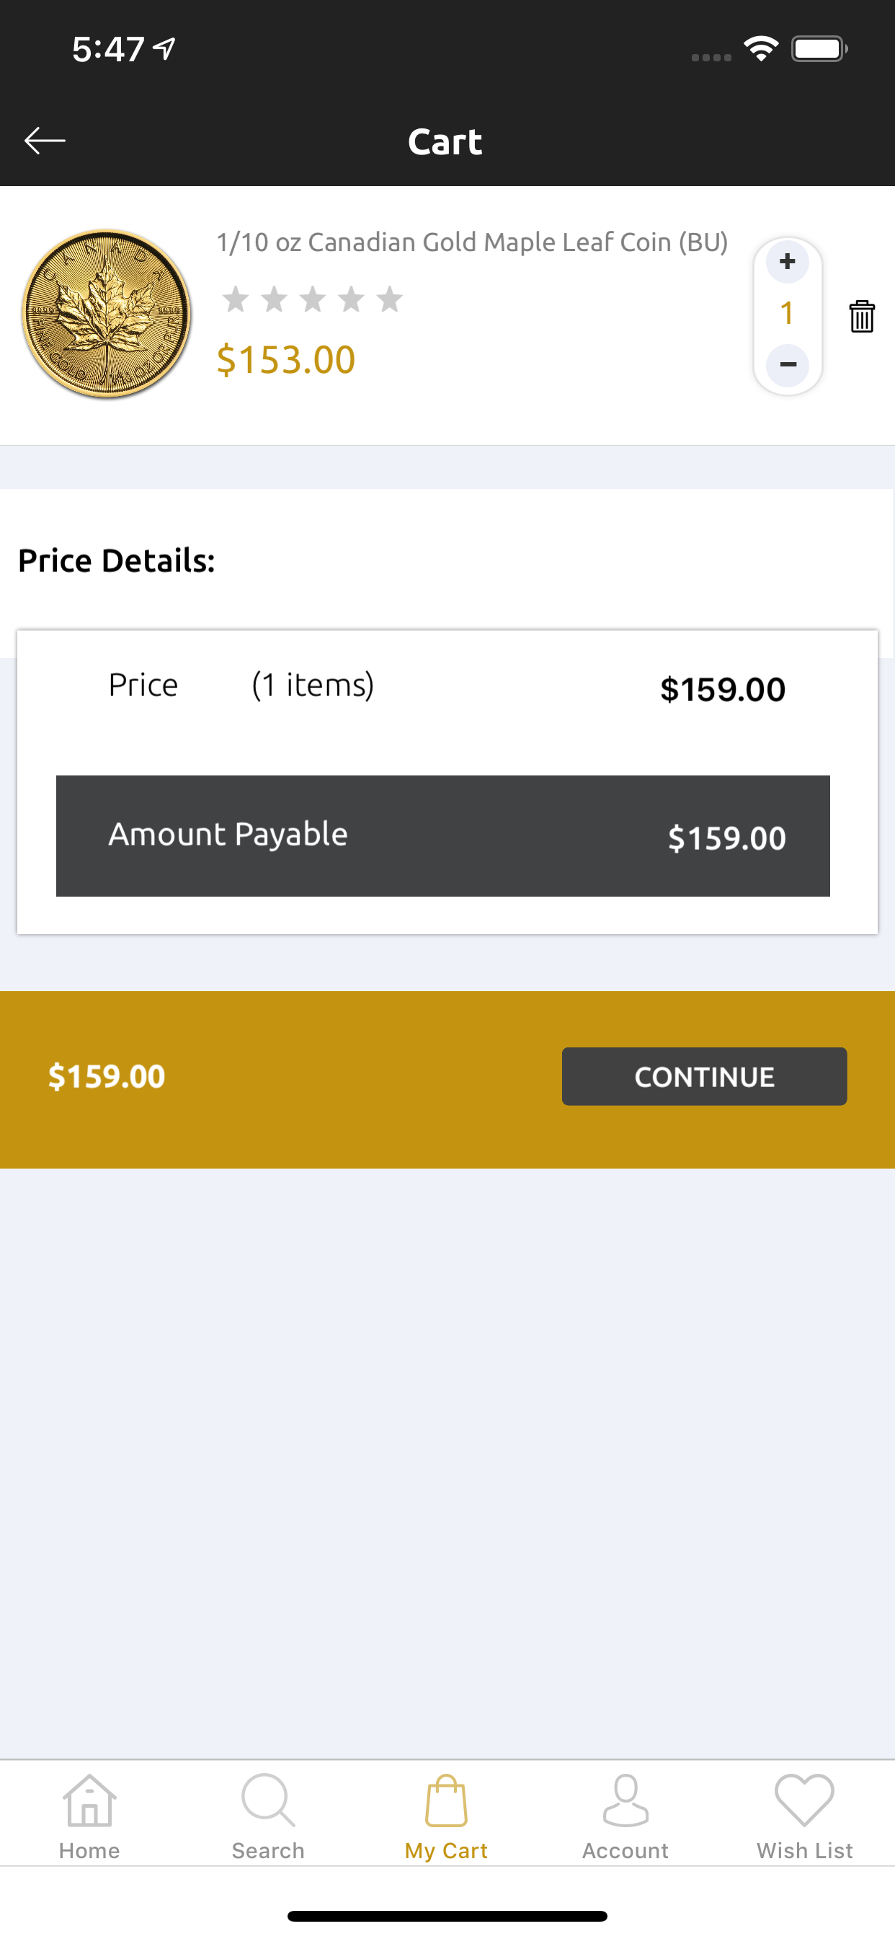Tap the Wi-Fi status icon
The image size is (895, 1939).
pyautogui.click(x=761, y=49)
